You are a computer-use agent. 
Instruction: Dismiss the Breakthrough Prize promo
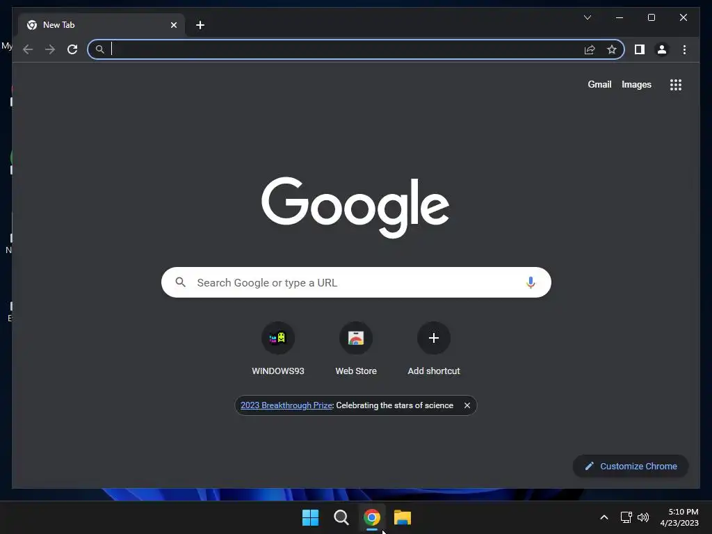click(467, 405)
